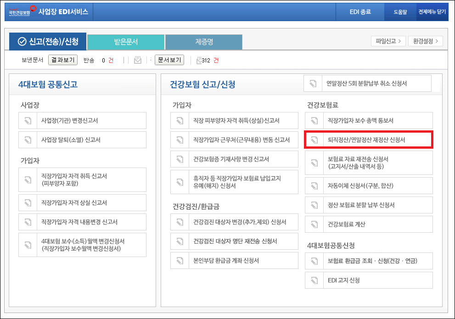Open 연말정산 5회 분할납부 취소 신청서
The height and width of the screenshot is (319, 455).
[368, 84]
